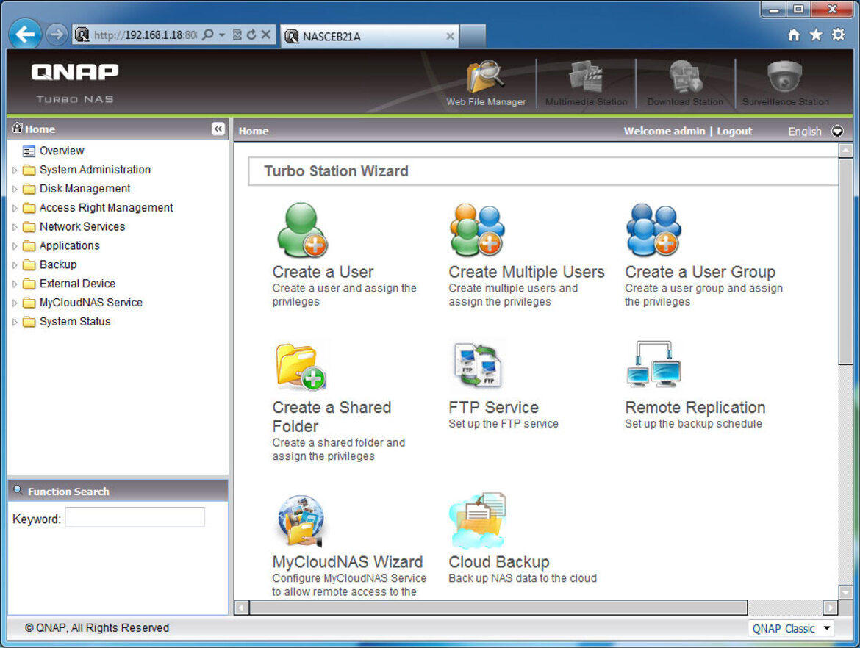Click the Remote Replication icon
The height and width of the screenshot is (648, 860).
click(653, 364)
